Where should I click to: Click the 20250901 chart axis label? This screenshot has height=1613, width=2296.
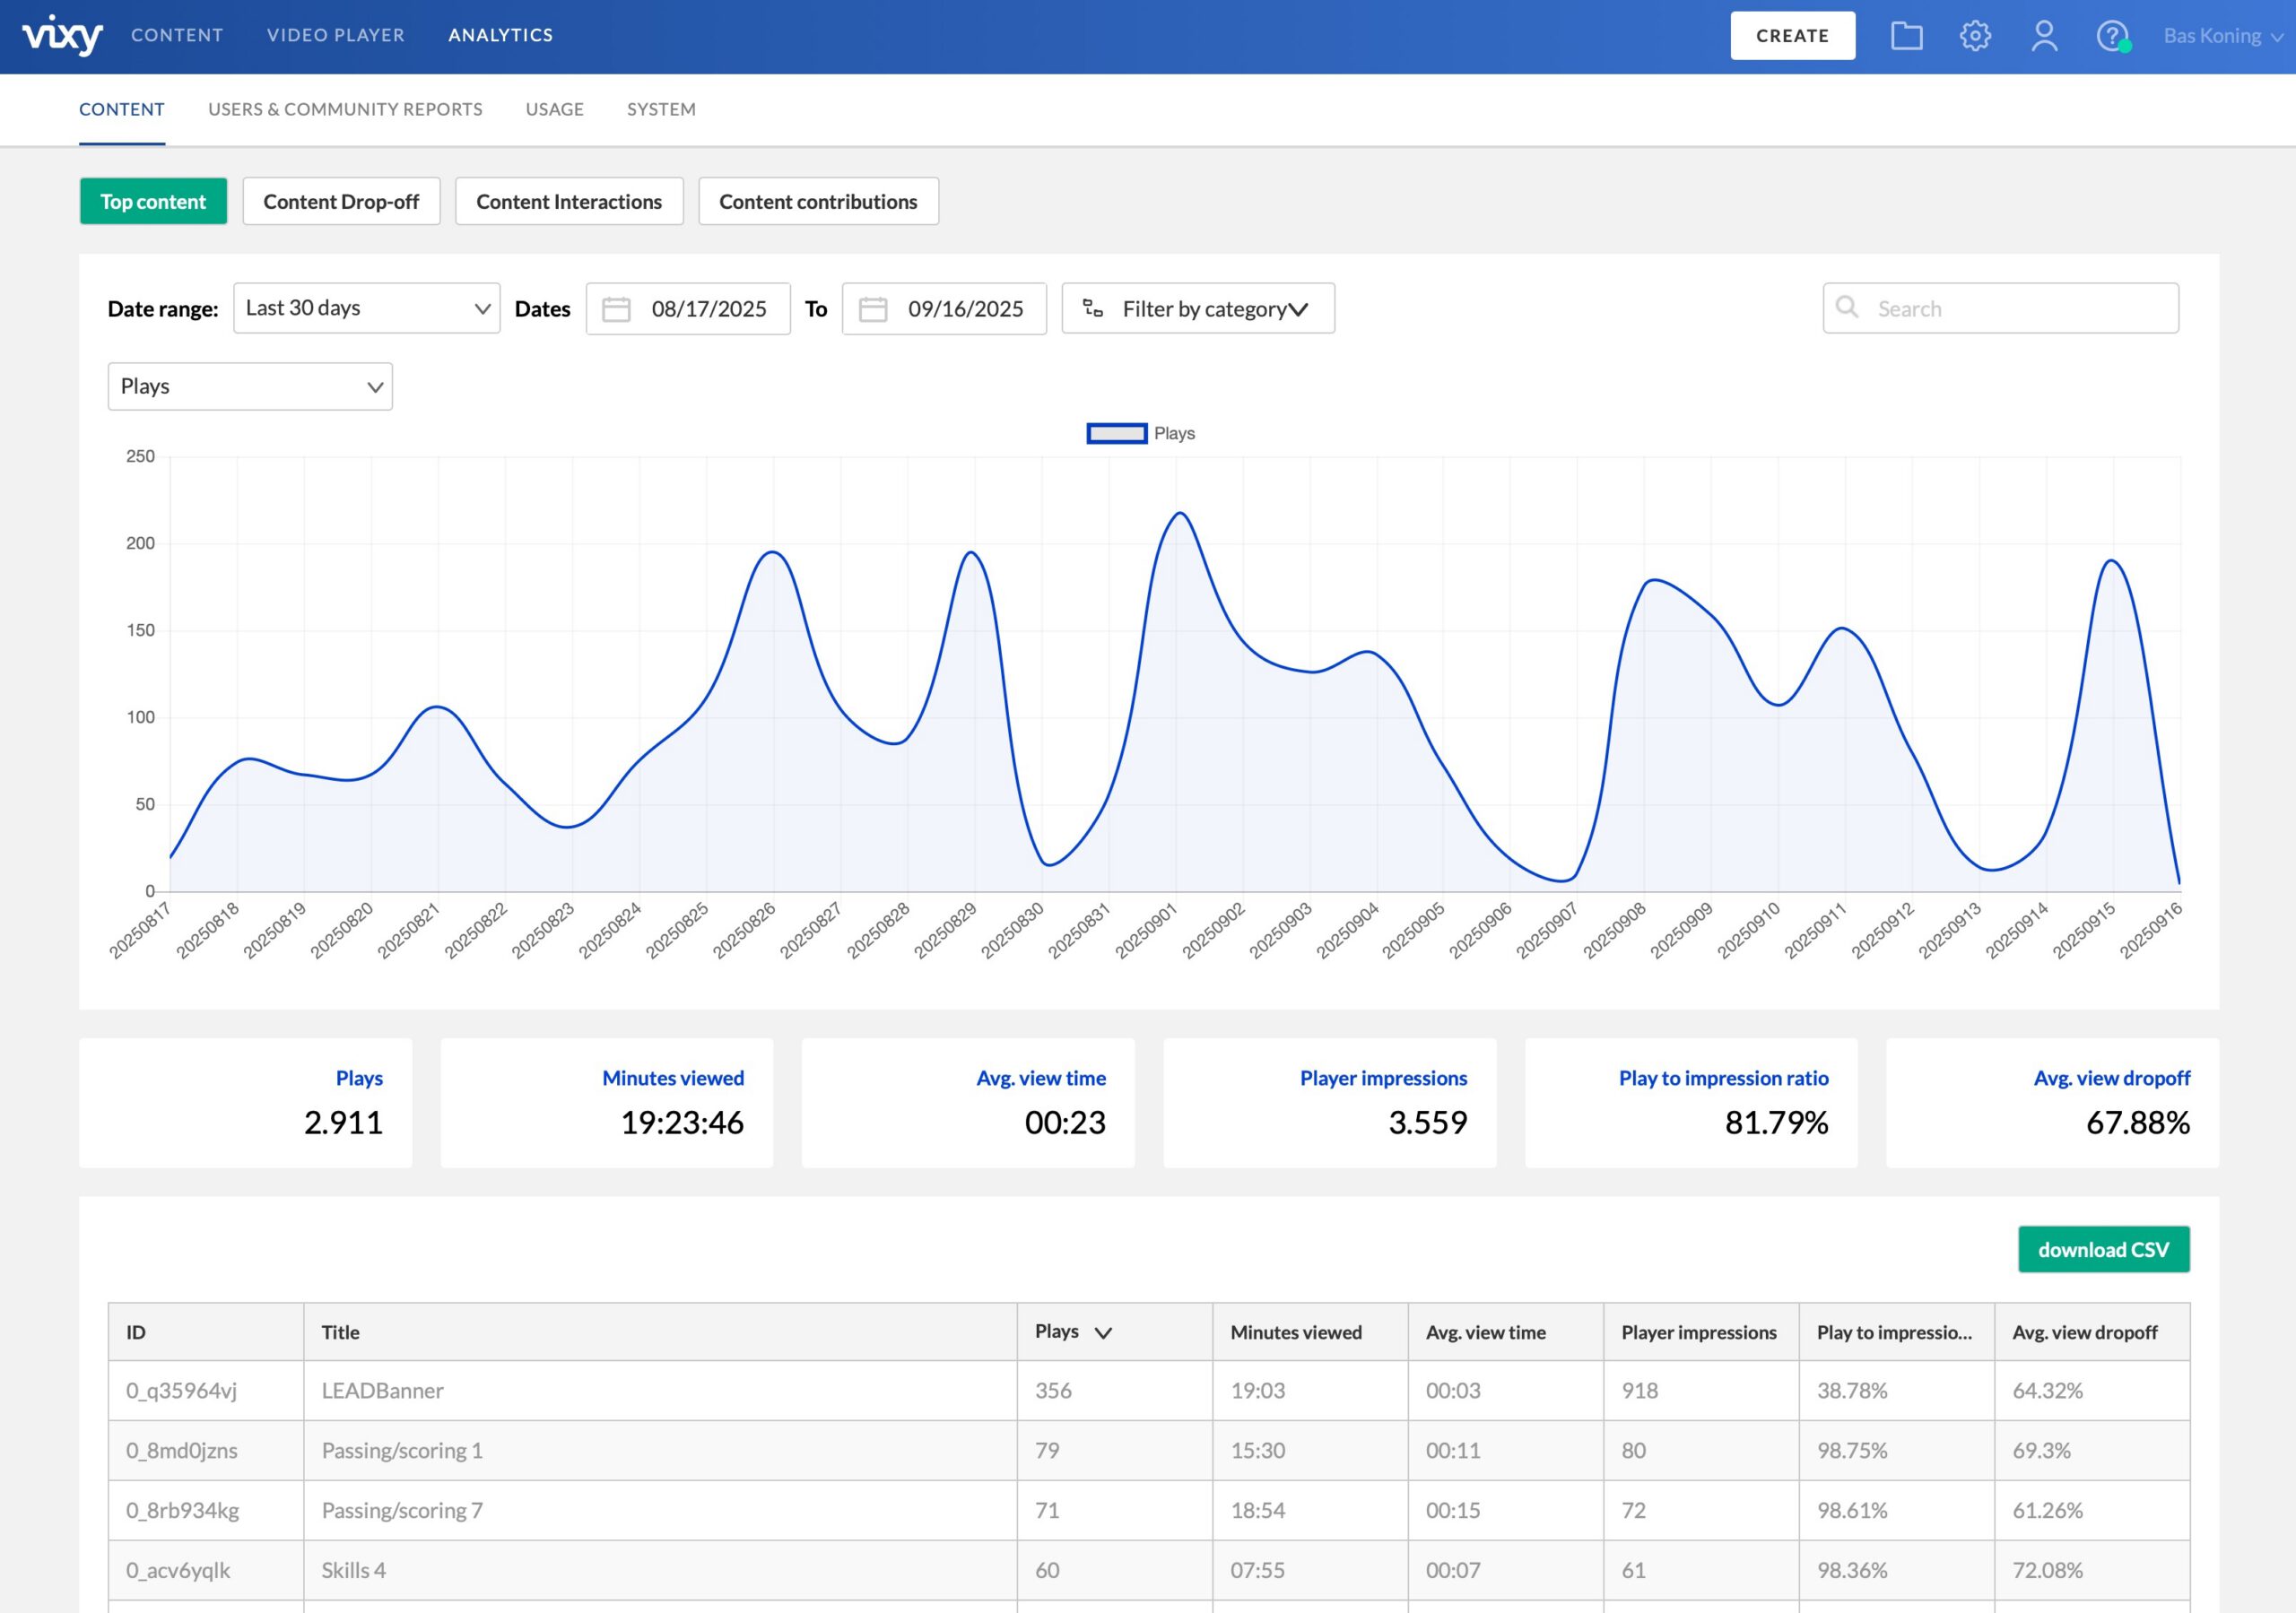pyautogui.click(x=1146, y=931)
